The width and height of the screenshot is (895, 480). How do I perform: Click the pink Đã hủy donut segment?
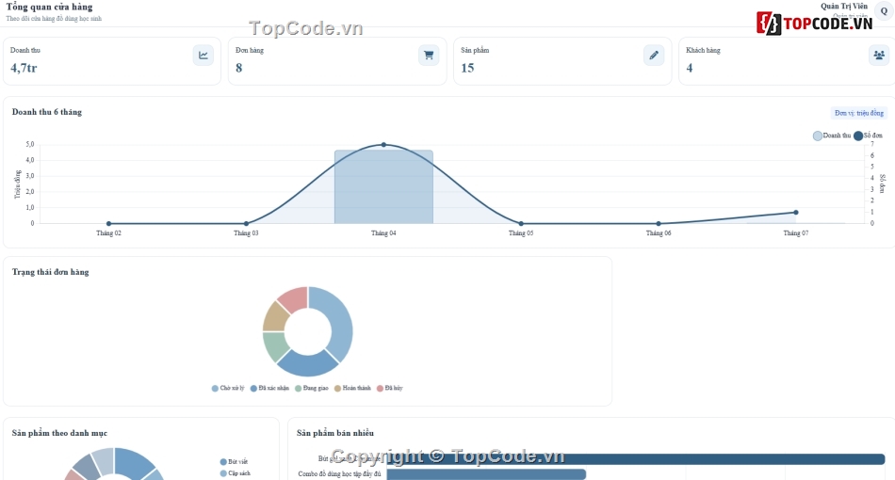point(295,298)
